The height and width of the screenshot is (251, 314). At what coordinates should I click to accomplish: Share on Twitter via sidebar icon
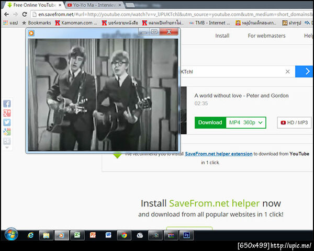pos(7,122)
